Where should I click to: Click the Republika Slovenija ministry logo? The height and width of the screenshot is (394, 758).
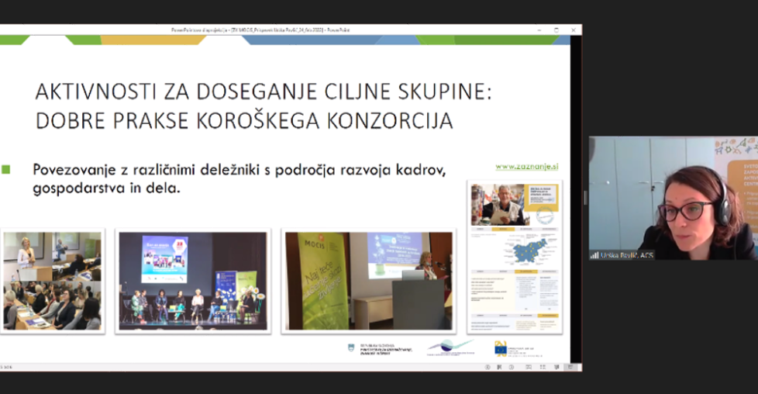(x=380, y=349)
